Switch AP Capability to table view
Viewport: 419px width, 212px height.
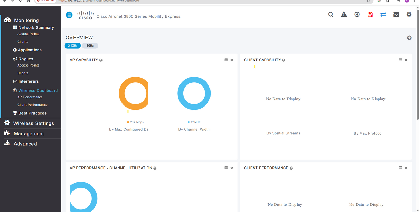point(226,60)
